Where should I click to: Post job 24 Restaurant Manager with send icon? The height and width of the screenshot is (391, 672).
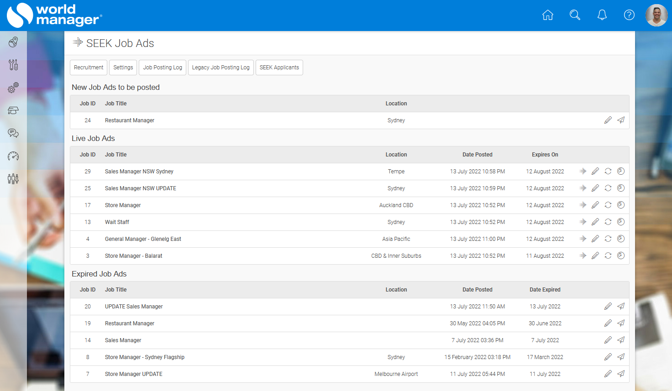(x=621, y=120)
